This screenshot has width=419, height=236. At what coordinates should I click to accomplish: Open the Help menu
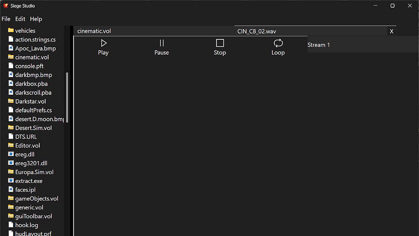click(x=36, y=19)
